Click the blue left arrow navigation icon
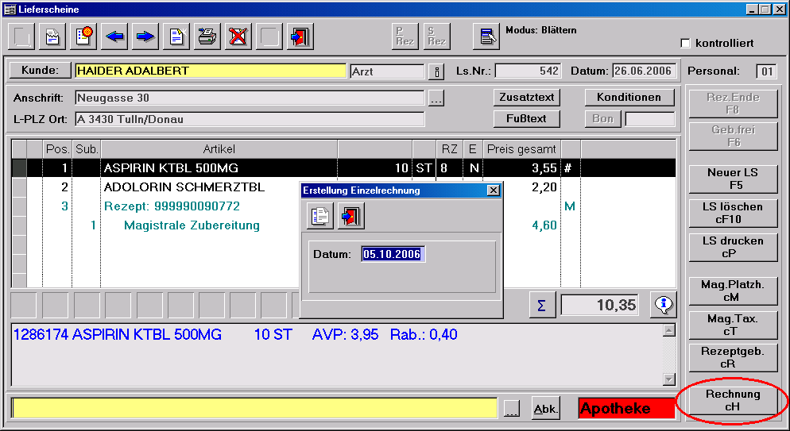Viewport: 790px width, 431px height. (x=114, y=36)
